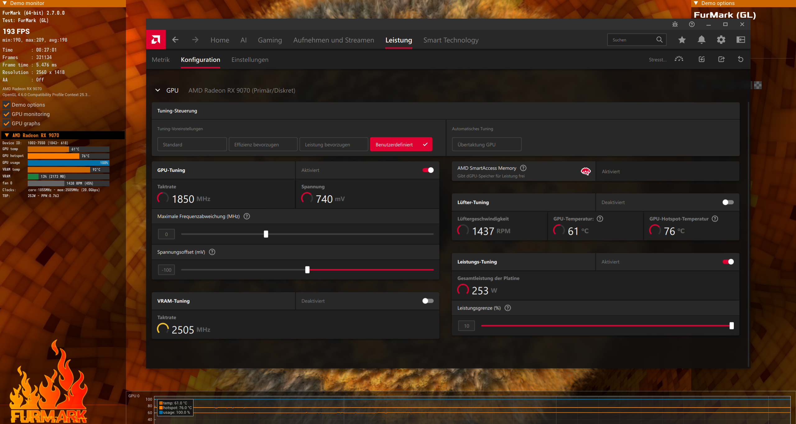Screen dimensions: 796x424
Task: Collapse the GPU section chevron
Action: (158, 90)
